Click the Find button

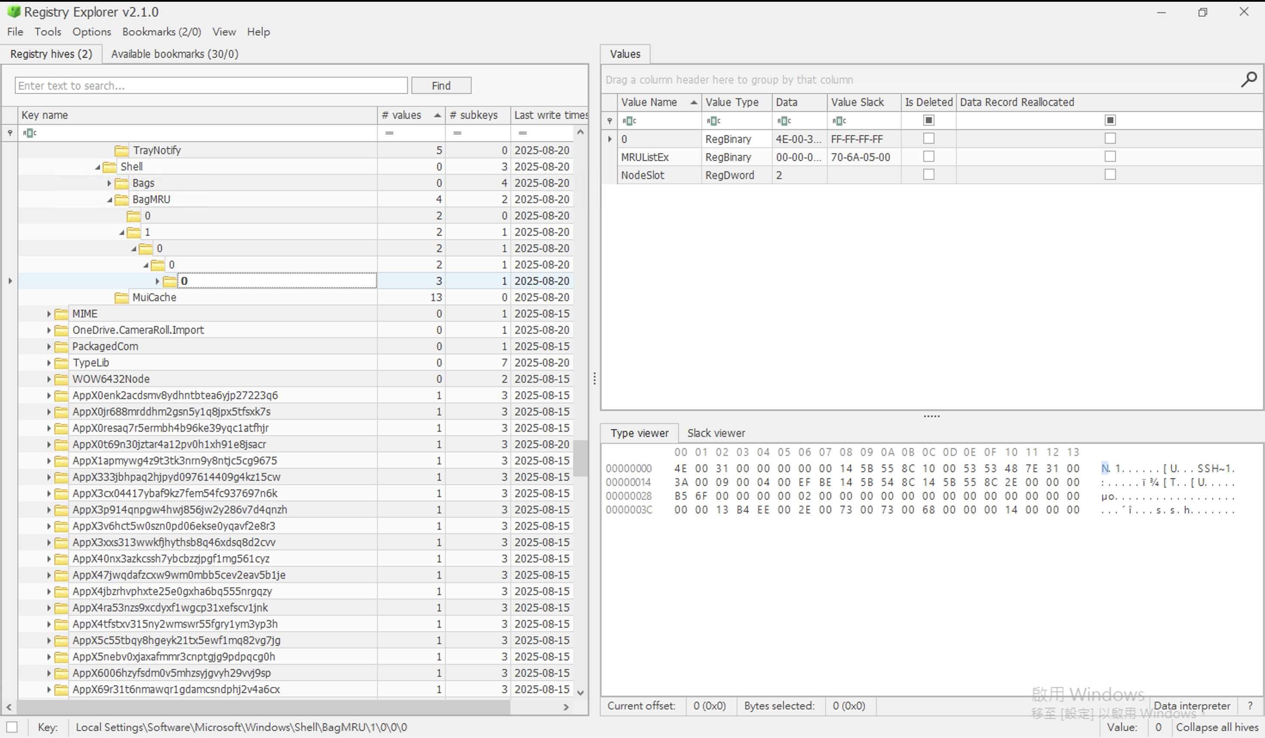pos(441,85)
